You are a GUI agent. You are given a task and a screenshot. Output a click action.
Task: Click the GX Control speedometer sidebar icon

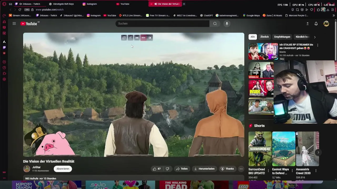(x=4, y=15)
